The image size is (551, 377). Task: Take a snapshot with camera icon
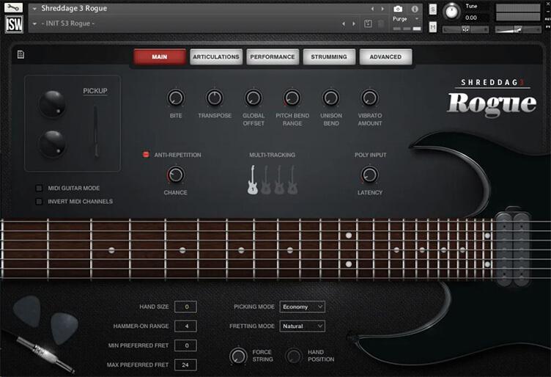click(397, 9)
